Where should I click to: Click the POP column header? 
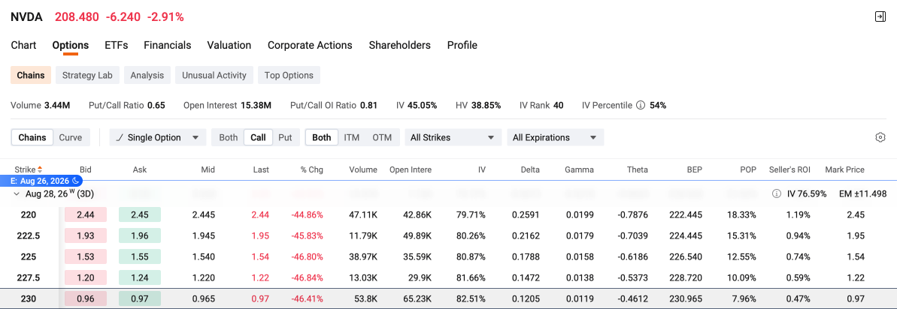747,170
